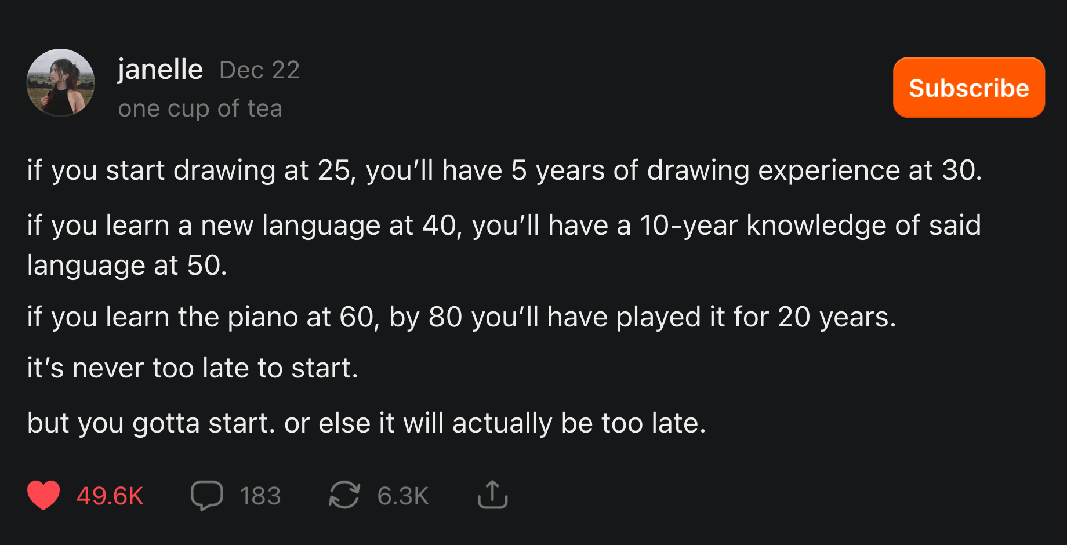
Task: Open janelle's profile picture
Action: point(61,83)
